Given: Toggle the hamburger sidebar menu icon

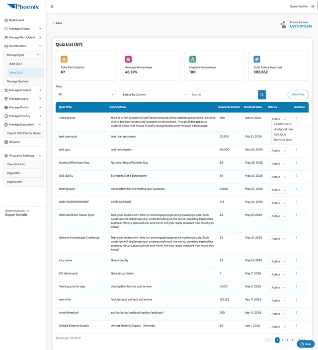Looking at the screenshot, I should click(x=52, y=6).
